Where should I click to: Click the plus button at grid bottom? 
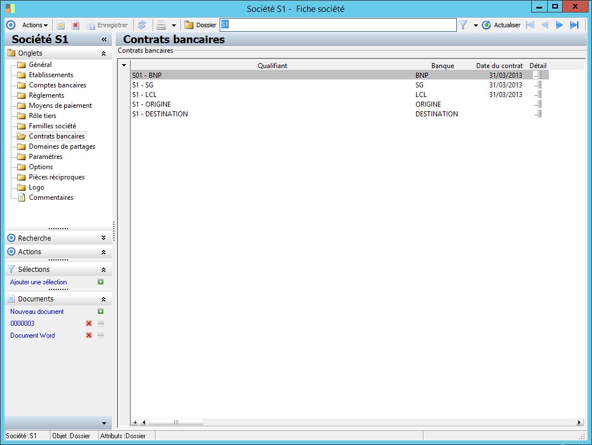click(x=135, y=422)
